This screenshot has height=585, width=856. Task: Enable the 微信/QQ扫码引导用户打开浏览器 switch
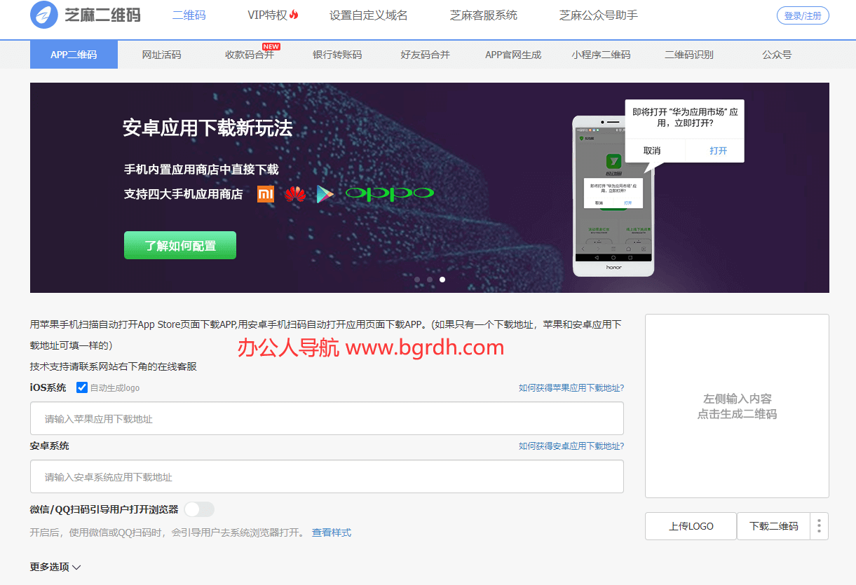click(199, 509)
